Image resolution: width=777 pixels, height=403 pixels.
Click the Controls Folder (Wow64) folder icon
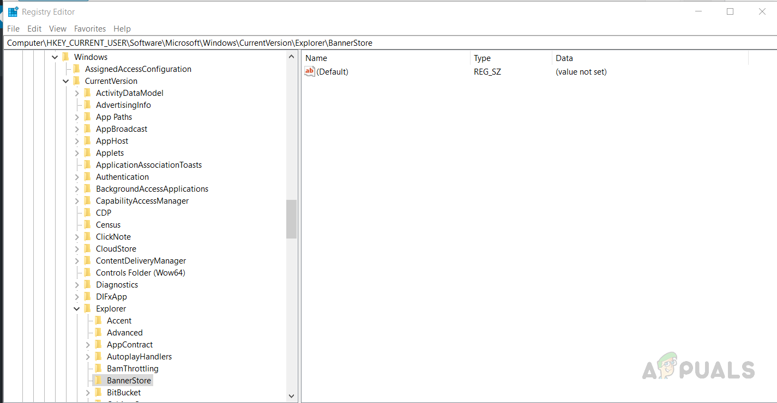pos(88,272)
